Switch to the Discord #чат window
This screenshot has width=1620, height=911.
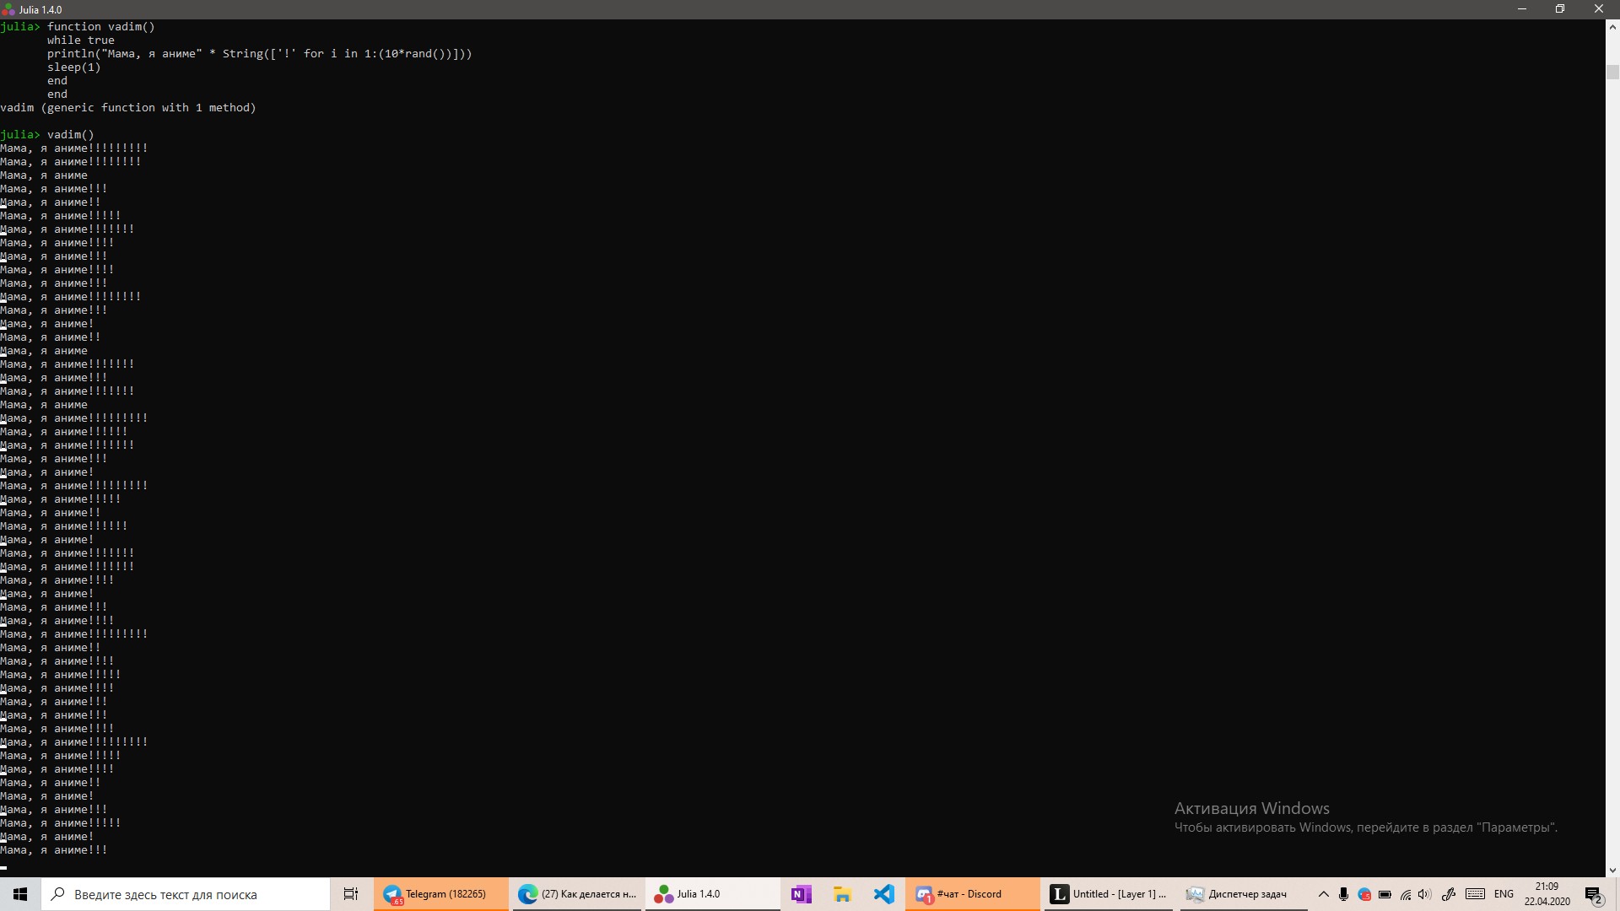[973, 894]
